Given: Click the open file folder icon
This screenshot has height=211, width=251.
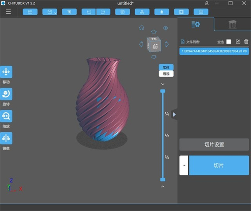Looking at the screenshot, I should [x=30, y=12].
